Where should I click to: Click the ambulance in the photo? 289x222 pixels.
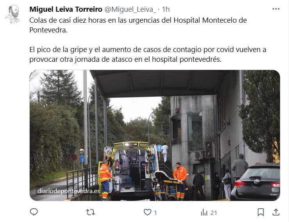tap(132, 170)
